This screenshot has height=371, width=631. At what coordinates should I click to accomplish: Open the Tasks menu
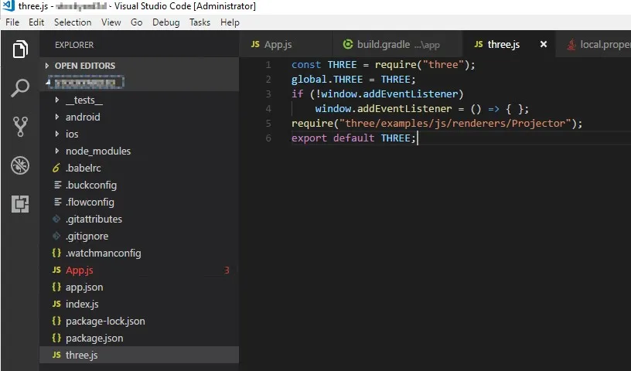200,22
